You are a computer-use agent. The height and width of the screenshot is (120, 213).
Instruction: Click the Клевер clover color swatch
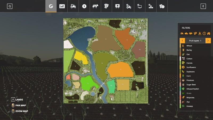coord(180,106)
